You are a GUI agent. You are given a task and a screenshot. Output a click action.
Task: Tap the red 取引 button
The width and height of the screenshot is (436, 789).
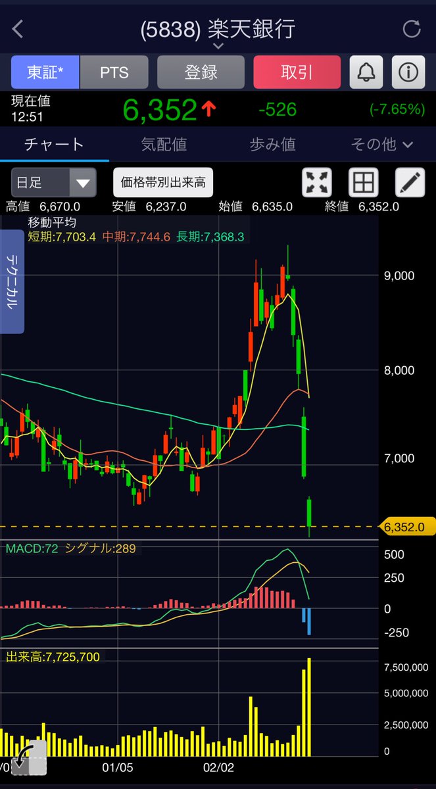[297, 72]
